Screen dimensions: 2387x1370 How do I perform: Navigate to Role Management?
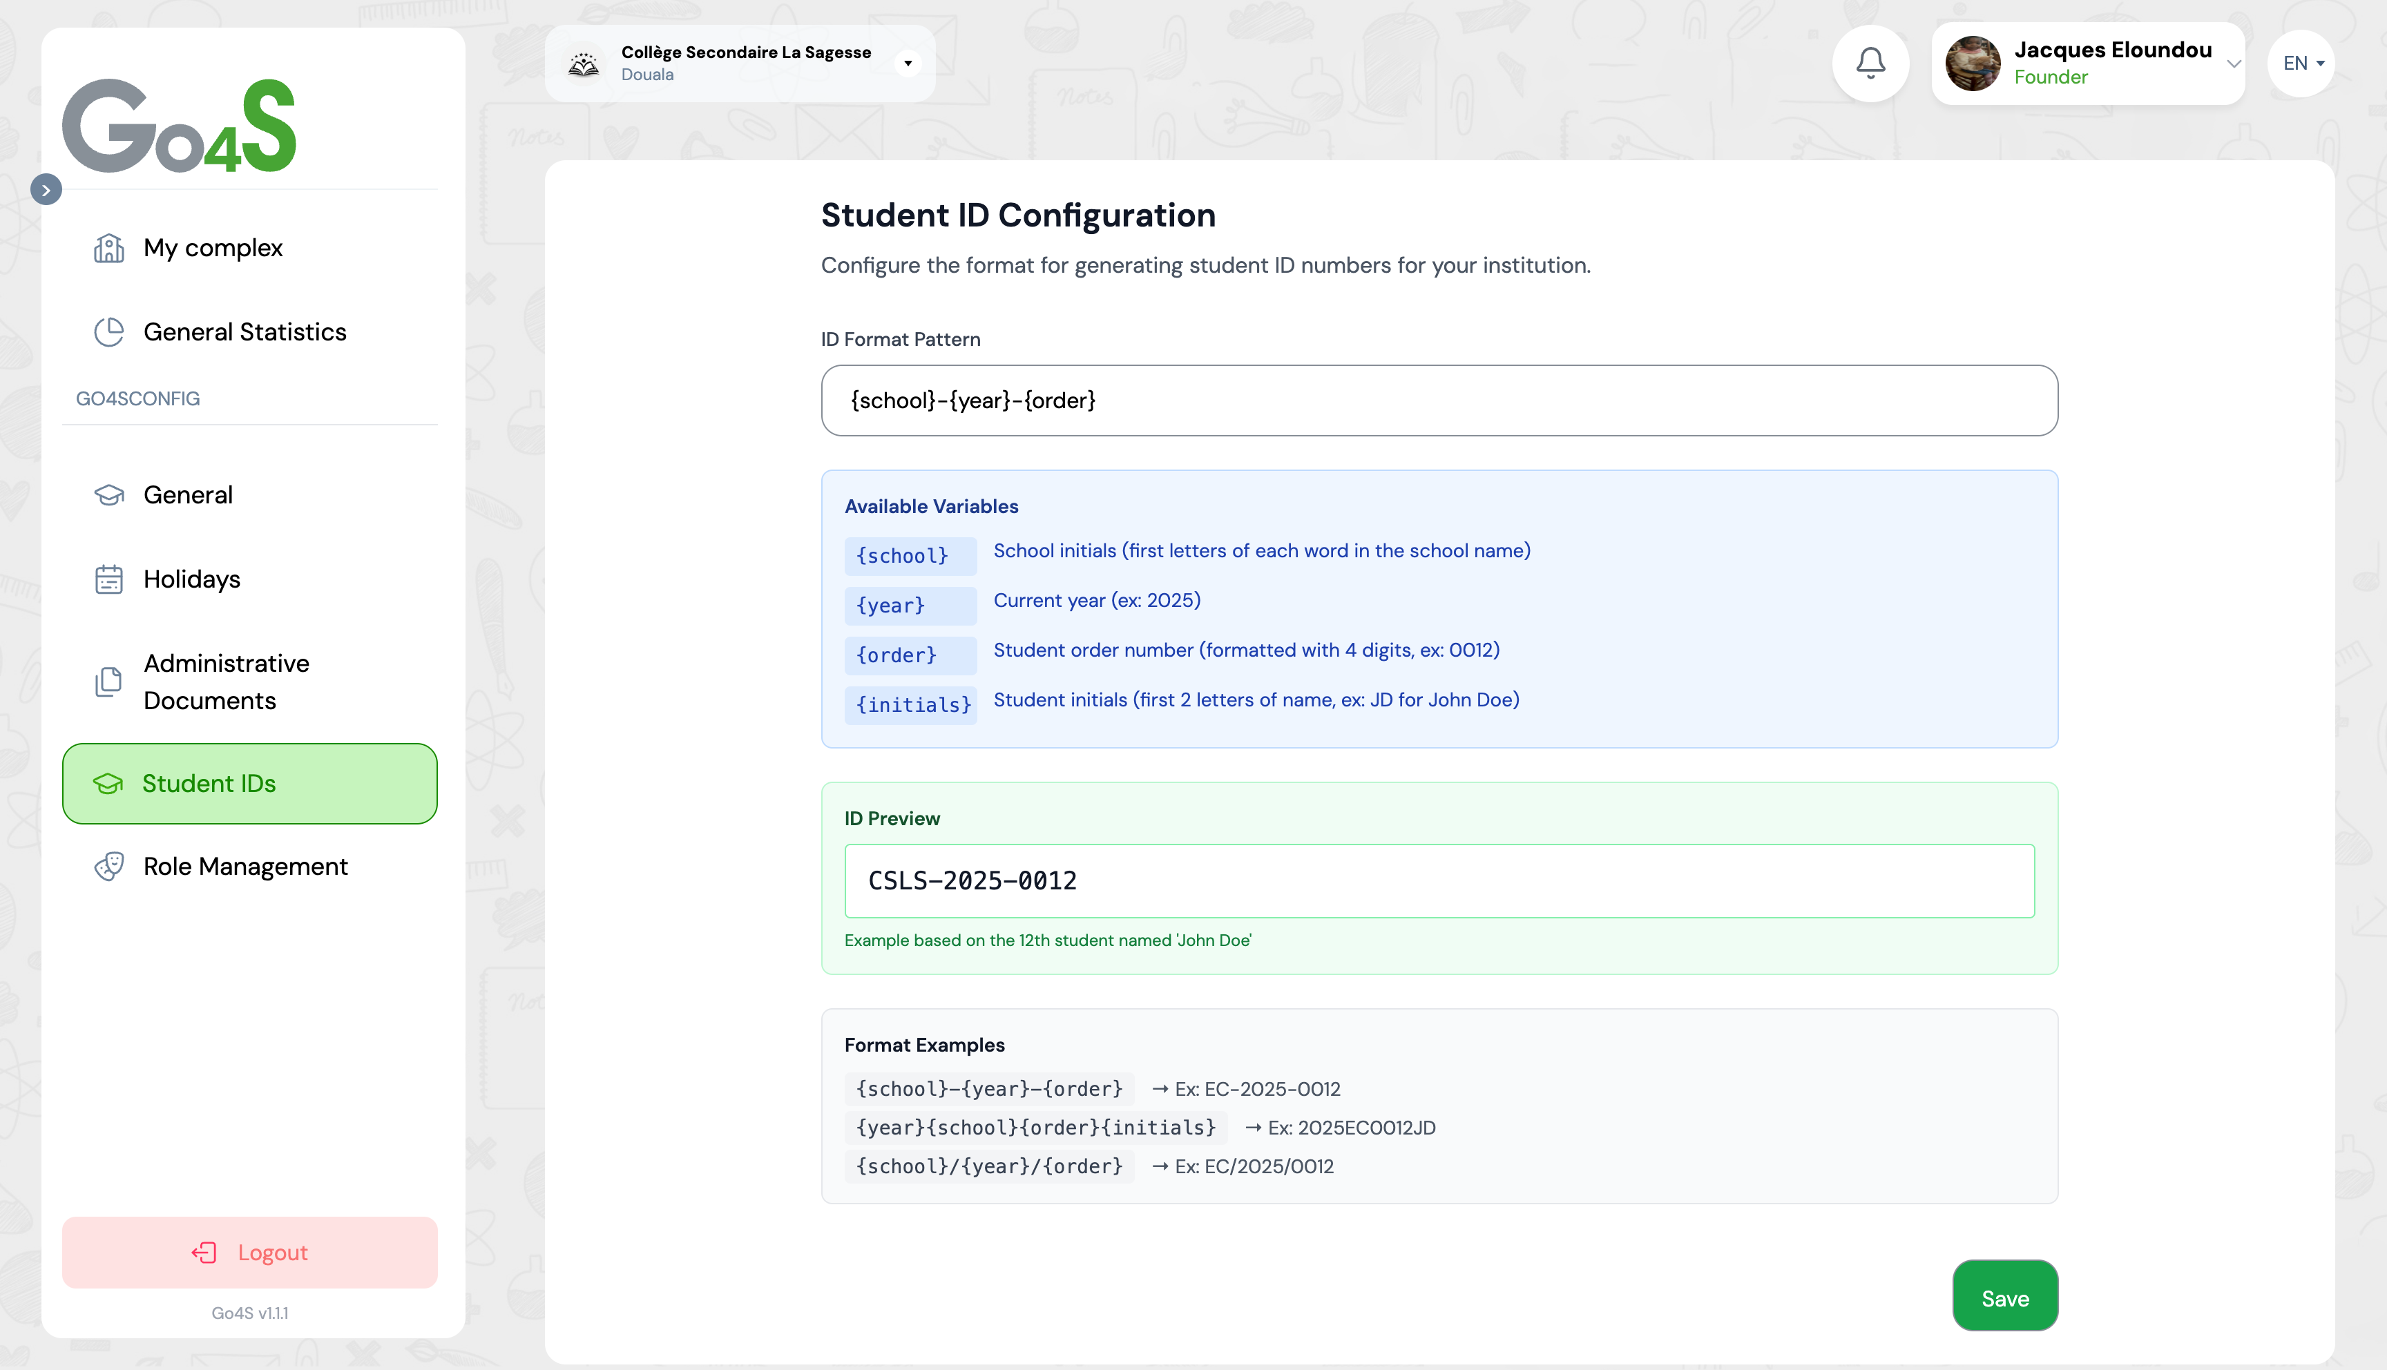[246, 867]
